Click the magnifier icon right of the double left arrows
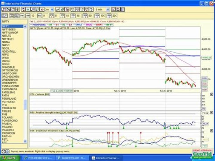 point(33,10)
